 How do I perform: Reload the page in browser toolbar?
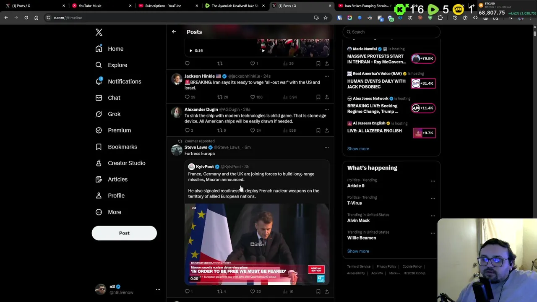tap(26, 18)
